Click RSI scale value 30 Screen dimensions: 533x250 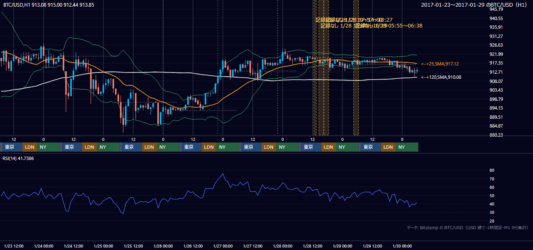(x=492, y=212)
